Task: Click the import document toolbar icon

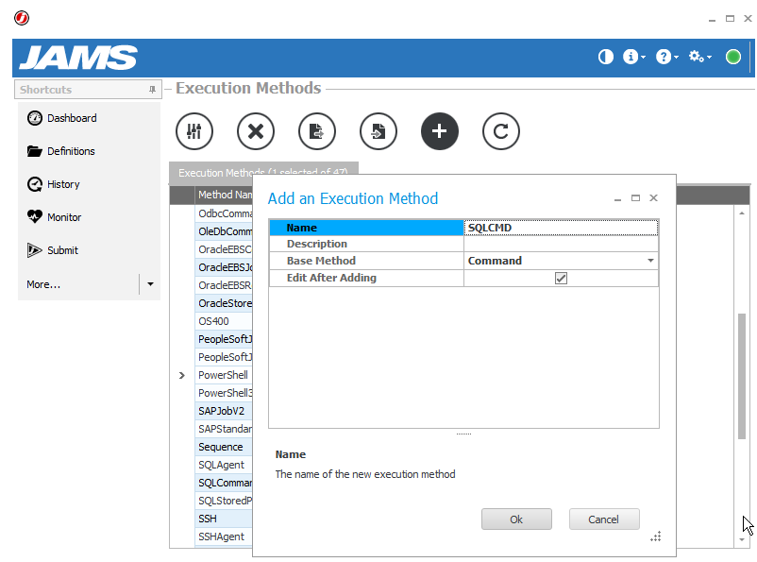Action: tap(378, 131)
